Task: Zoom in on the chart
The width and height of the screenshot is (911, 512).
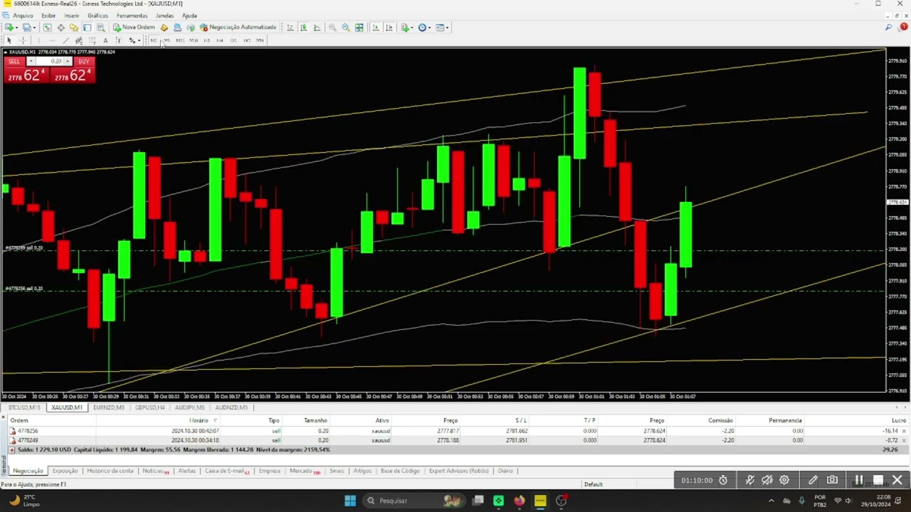Action: tap(332, 28)
